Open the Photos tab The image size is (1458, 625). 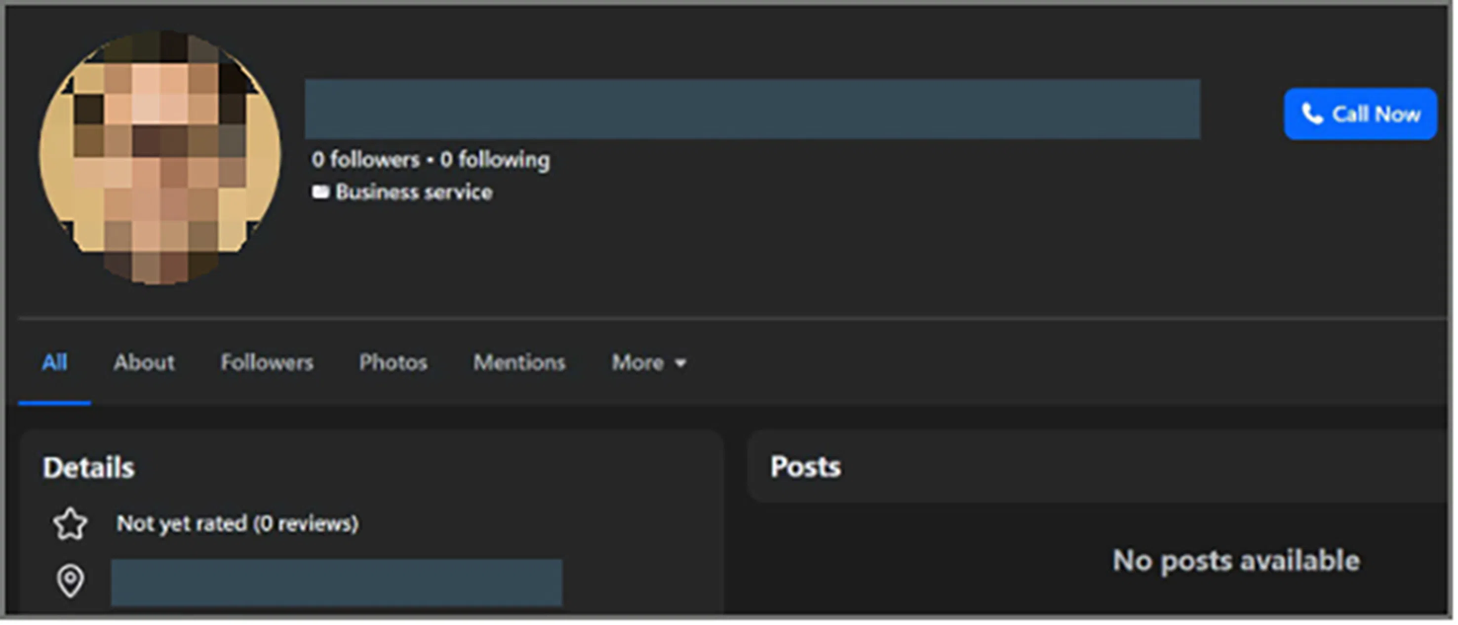coord(393,362)
